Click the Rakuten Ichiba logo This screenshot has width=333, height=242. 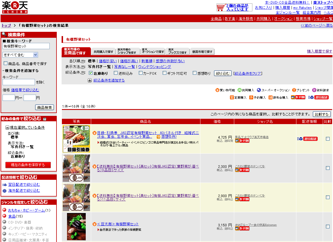coord(15,7)
